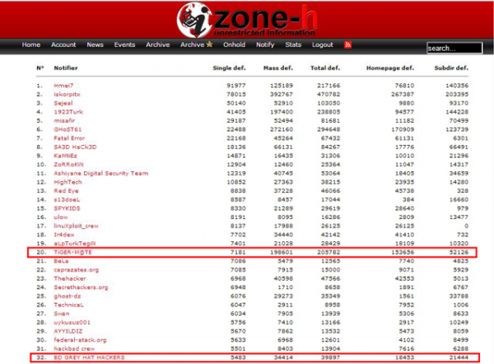
Task: Click linuXploit_crew's subdir def. value 0
Action: [466, 226]
